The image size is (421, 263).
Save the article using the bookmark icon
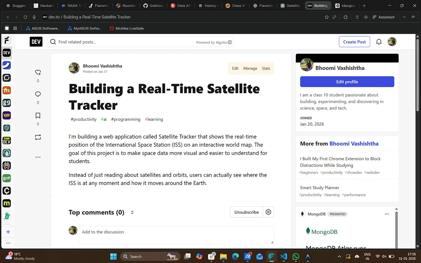coord(38,115)
